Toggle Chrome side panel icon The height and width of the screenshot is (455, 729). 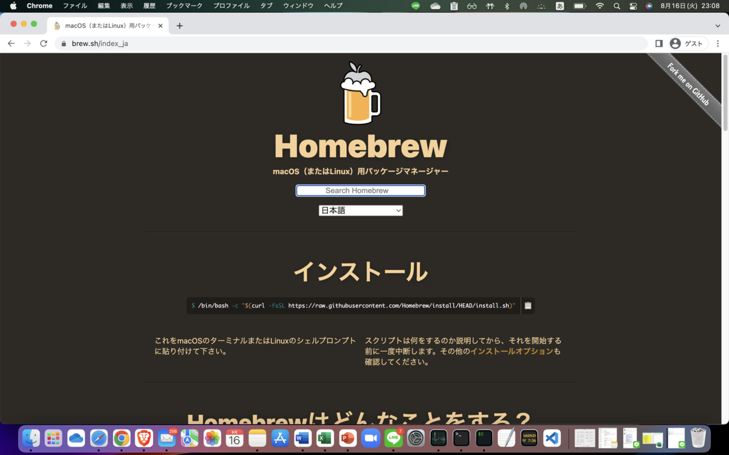pos(659,43)
